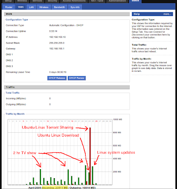Image resolution: width=177 pixels, height=189 pixels.
Task: Click the green incoming bar on day 25
Action: coord(93,175)
